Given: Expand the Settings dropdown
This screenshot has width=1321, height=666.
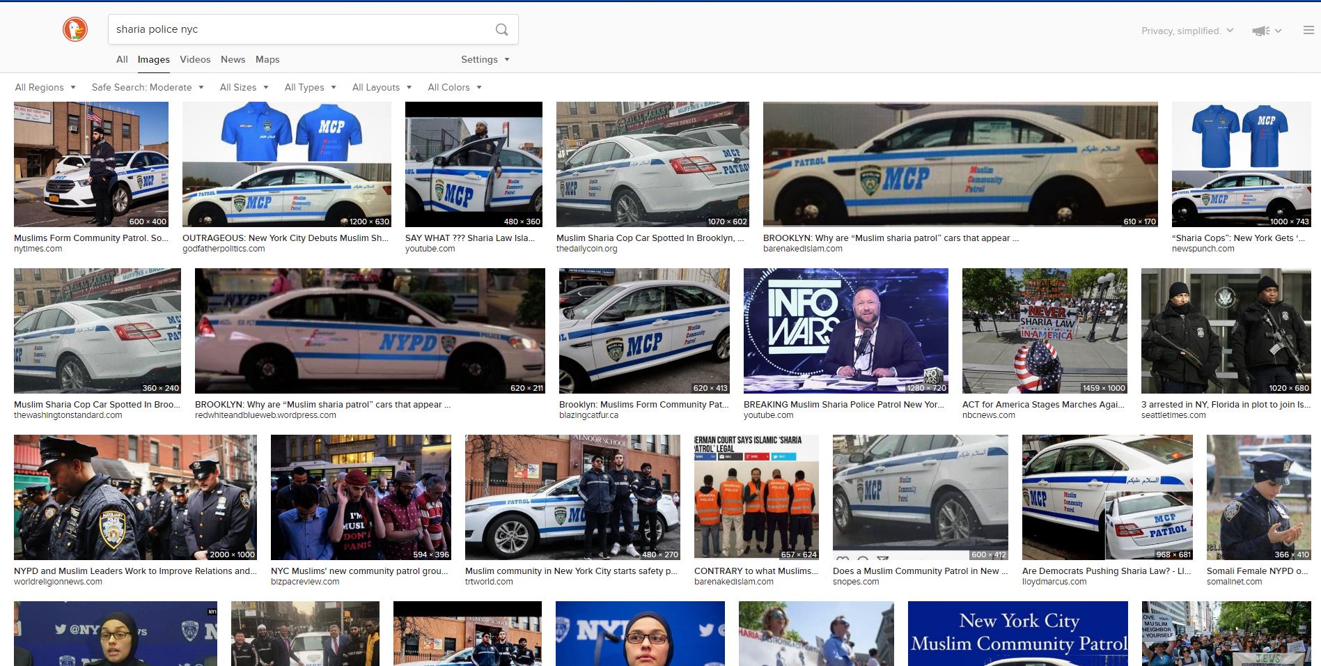Looking at the screenshot, I should click(x=485, y=59).
